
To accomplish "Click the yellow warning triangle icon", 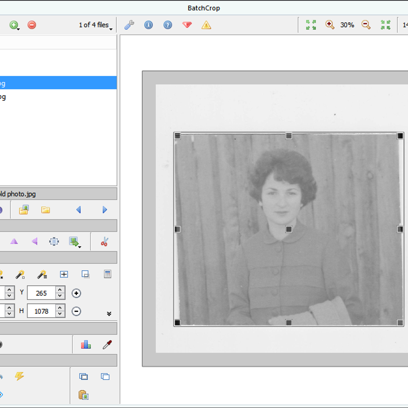I will point(206,25).
